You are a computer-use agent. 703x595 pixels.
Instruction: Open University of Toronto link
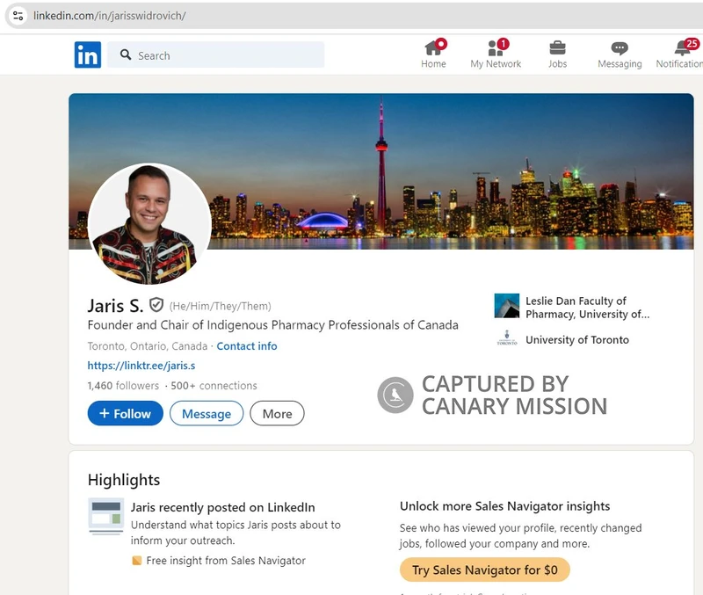(577, 339)
